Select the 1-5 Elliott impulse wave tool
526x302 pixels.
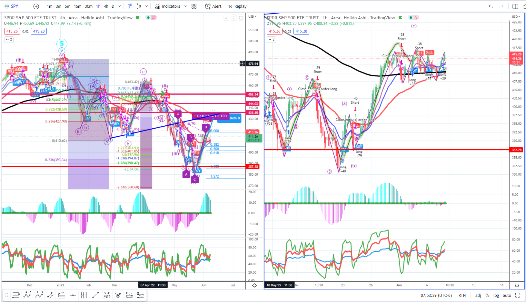(39, 295)
